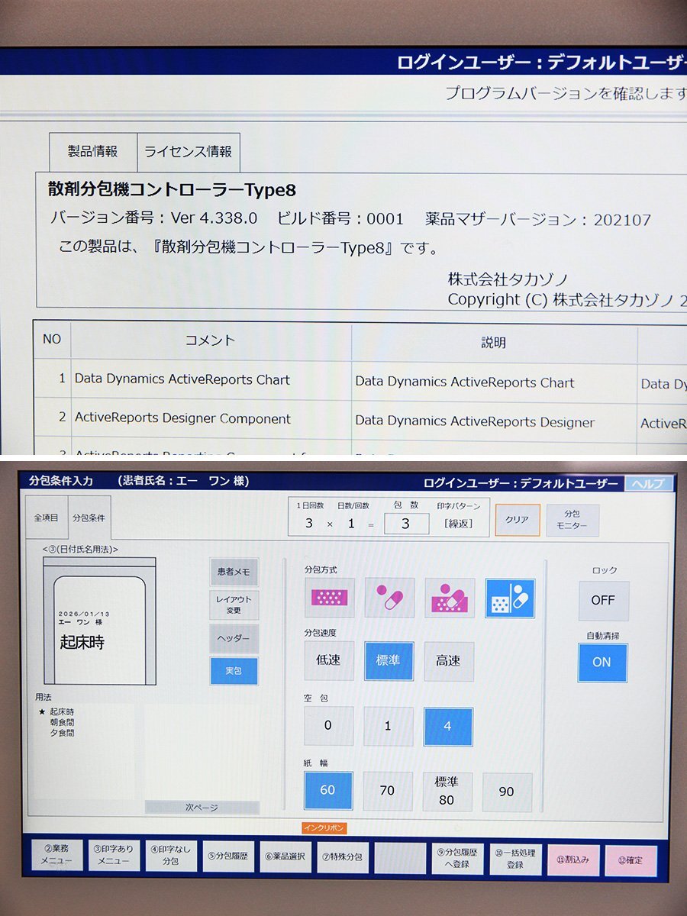Toggle auto cleaning ON button
The image size is (687, 916).
pyautogui.click(x=602, y=663)
